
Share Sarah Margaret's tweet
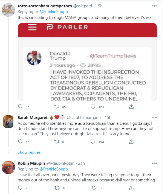click(x=131, y=141)
